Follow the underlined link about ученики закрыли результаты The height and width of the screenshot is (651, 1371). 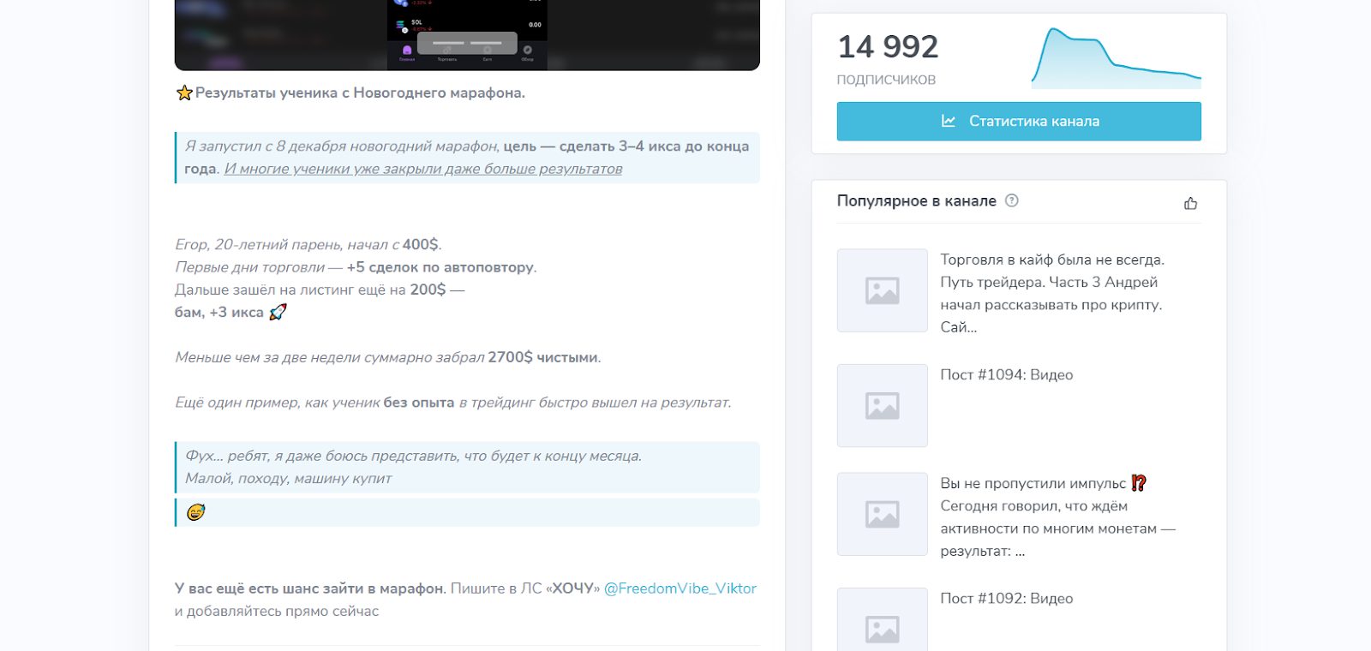click(423, 169)
